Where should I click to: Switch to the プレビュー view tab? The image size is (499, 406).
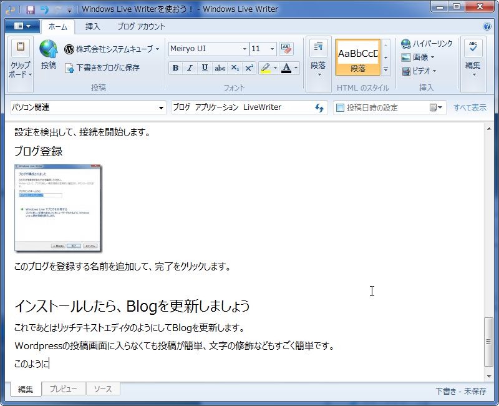(64, 389)
